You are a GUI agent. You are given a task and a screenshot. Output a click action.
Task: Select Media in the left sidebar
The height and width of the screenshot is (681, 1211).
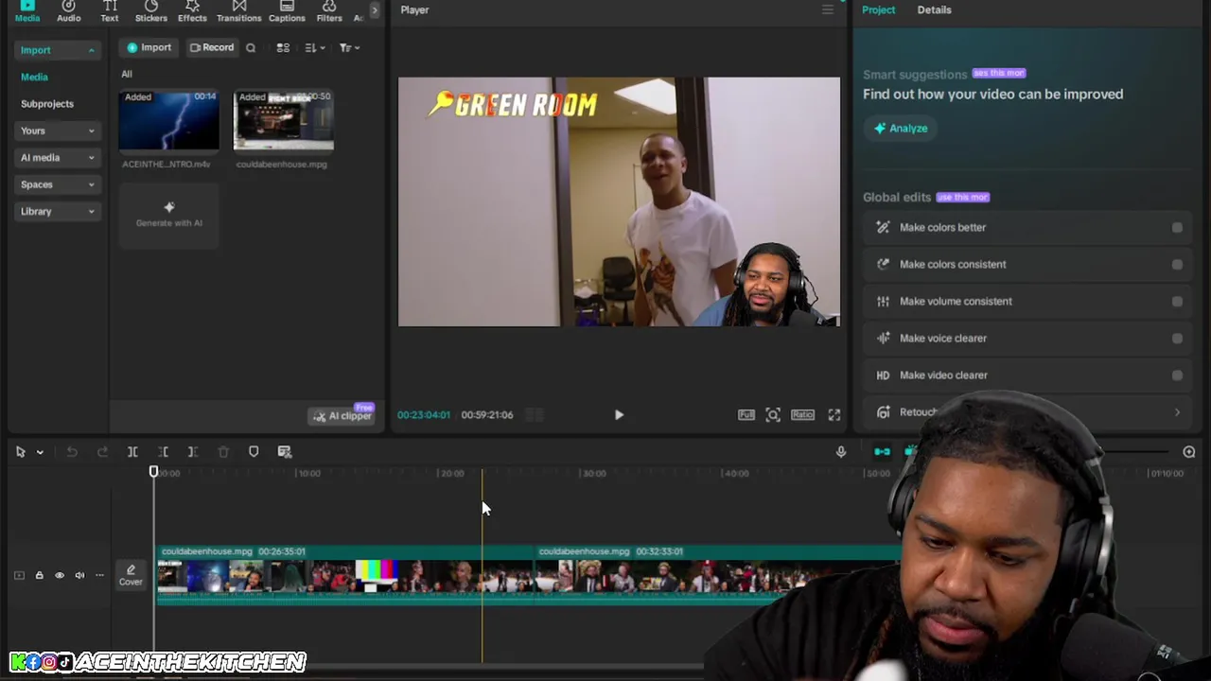(x=34, y=77)
